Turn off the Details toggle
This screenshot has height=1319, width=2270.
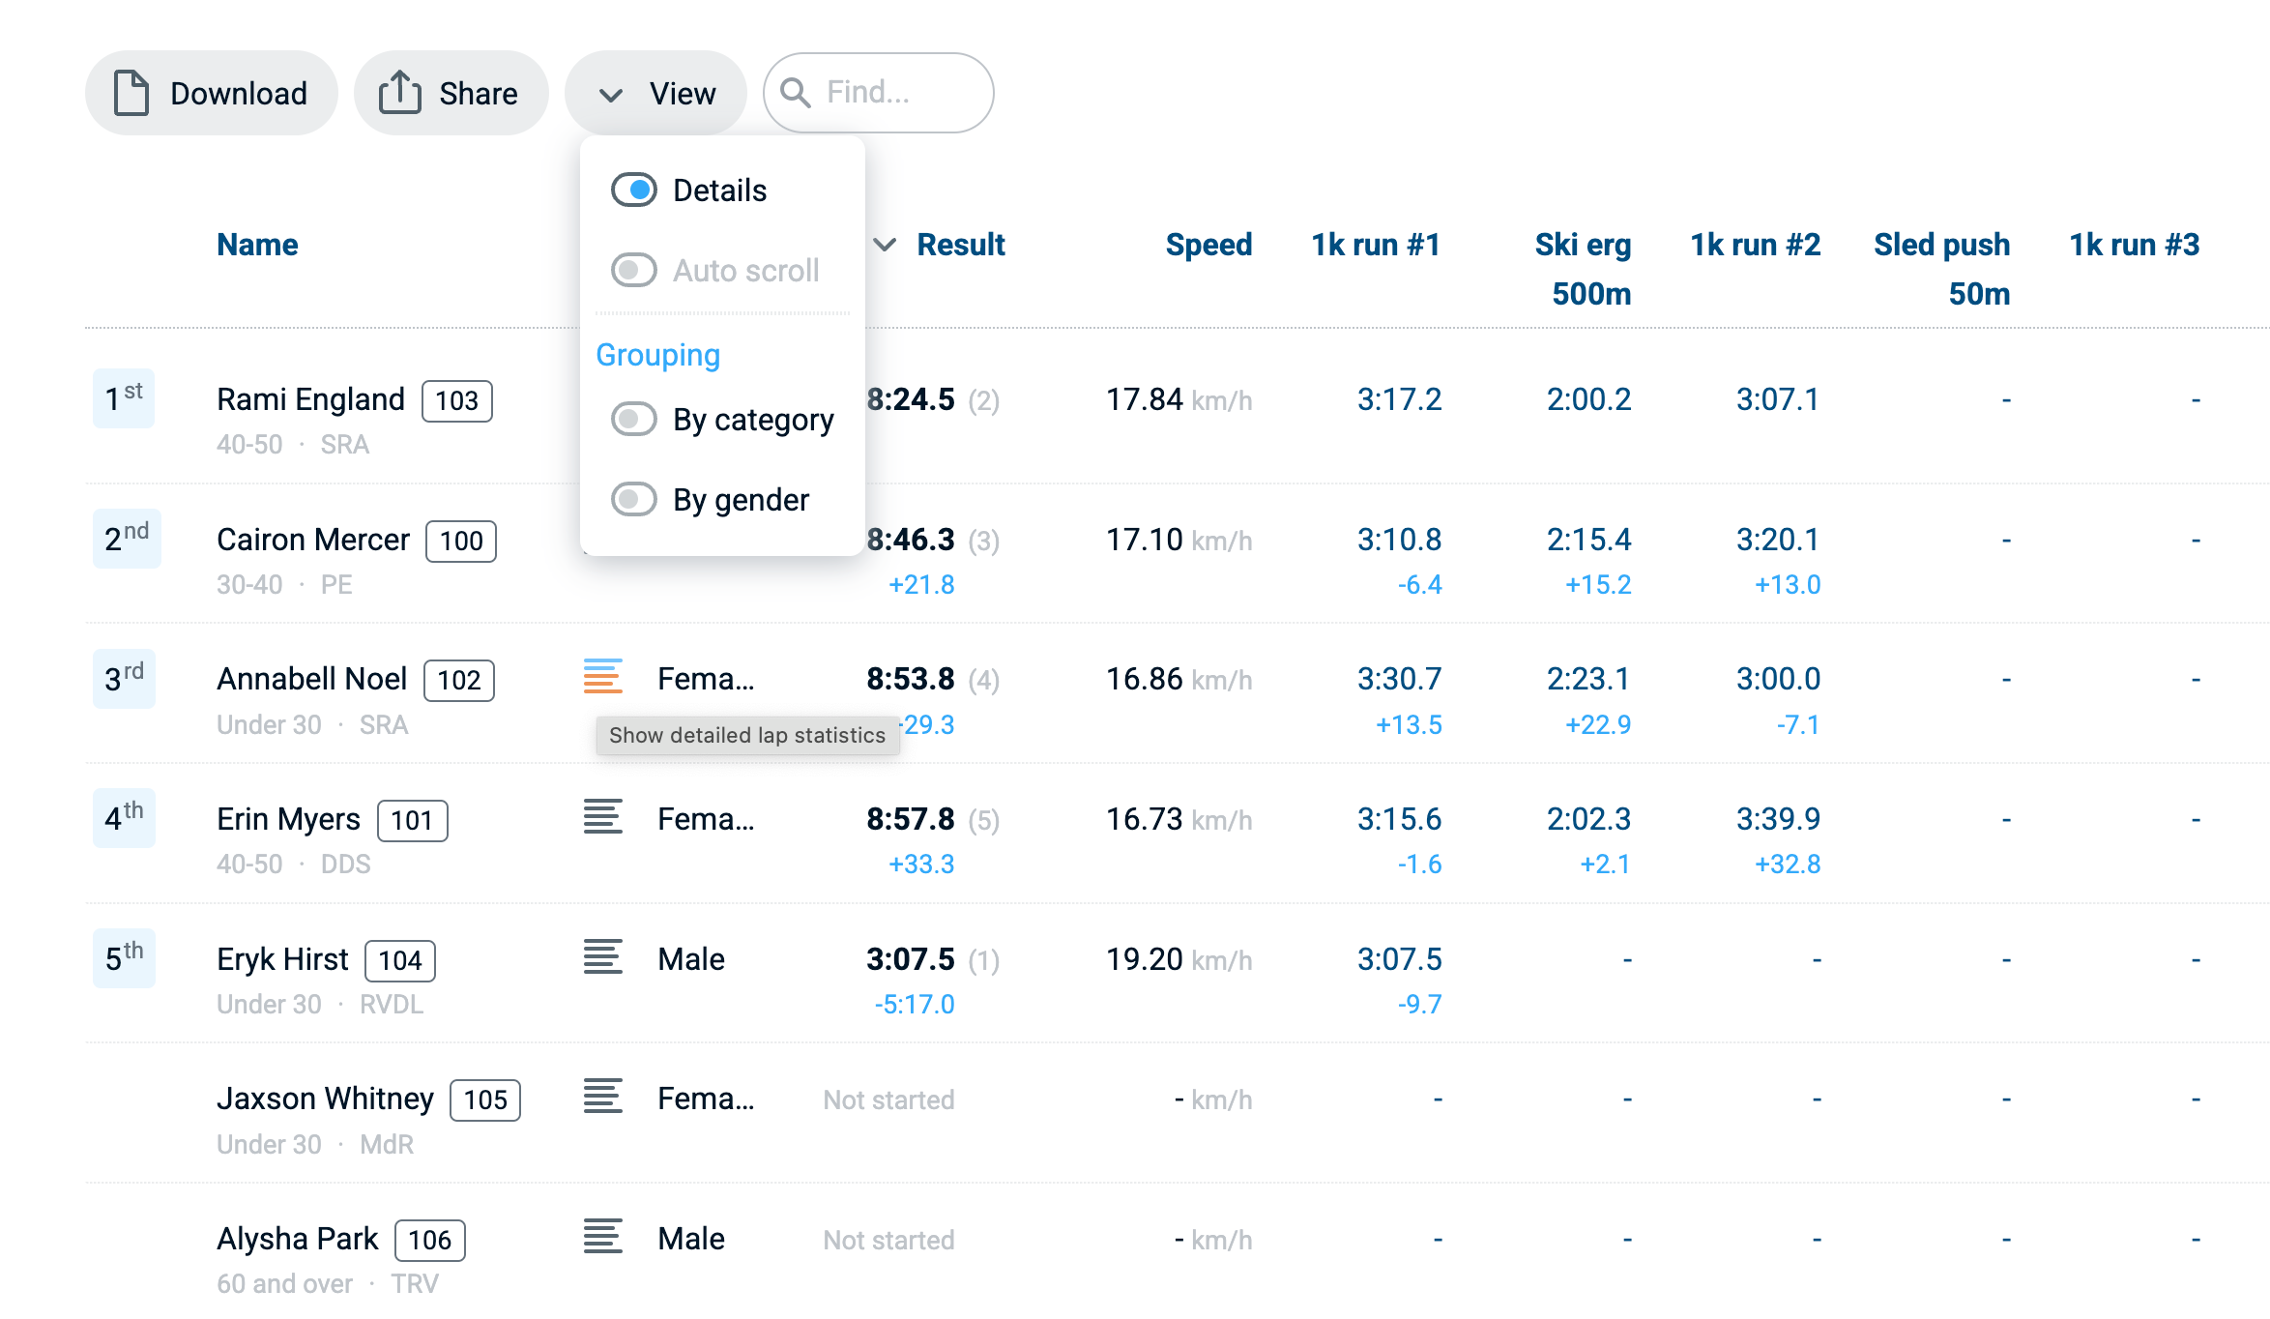(x=634, y=190)
